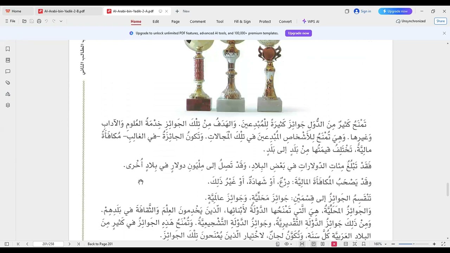Toggle the navigation pane icon at bottom-left

(x=7, y=244)
